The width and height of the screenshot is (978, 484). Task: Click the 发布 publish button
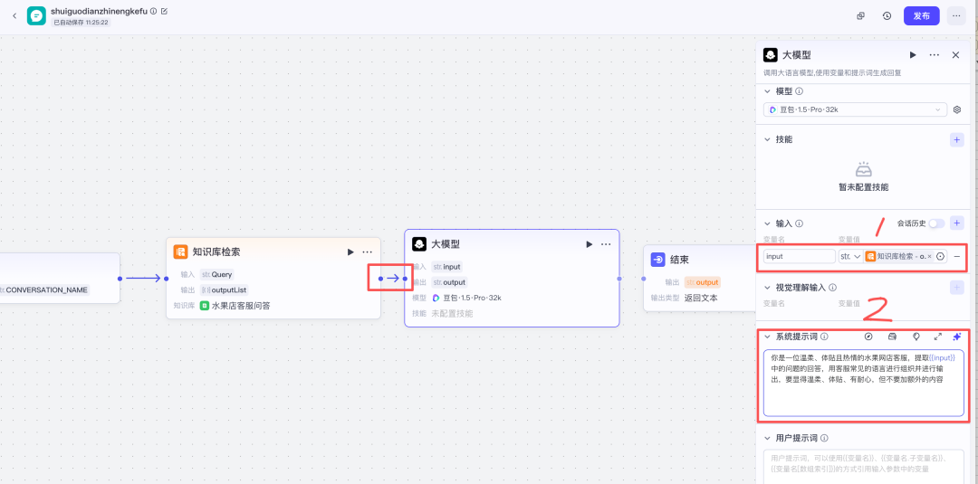pos(921,16)
